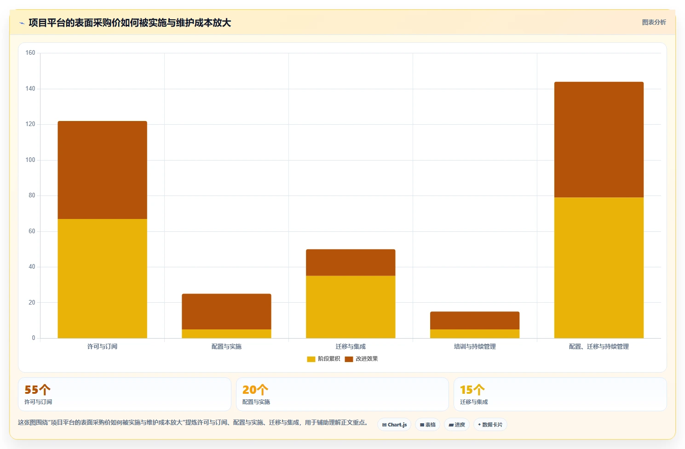Click the 阶段累积 legend label
The image size is (685, 449).
(329, 359)
